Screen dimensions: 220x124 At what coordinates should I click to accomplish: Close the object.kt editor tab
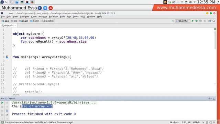pos(15,25)
